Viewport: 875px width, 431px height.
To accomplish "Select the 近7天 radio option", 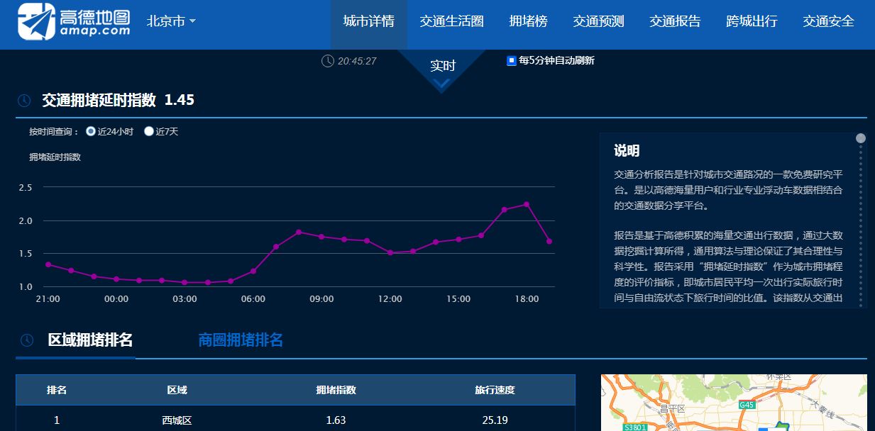I will [x=148, y=131].
